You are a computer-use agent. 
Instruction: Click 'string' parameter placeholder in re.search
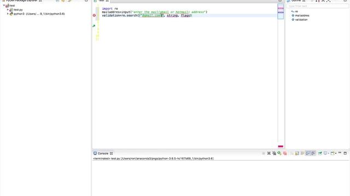point(172,16)
